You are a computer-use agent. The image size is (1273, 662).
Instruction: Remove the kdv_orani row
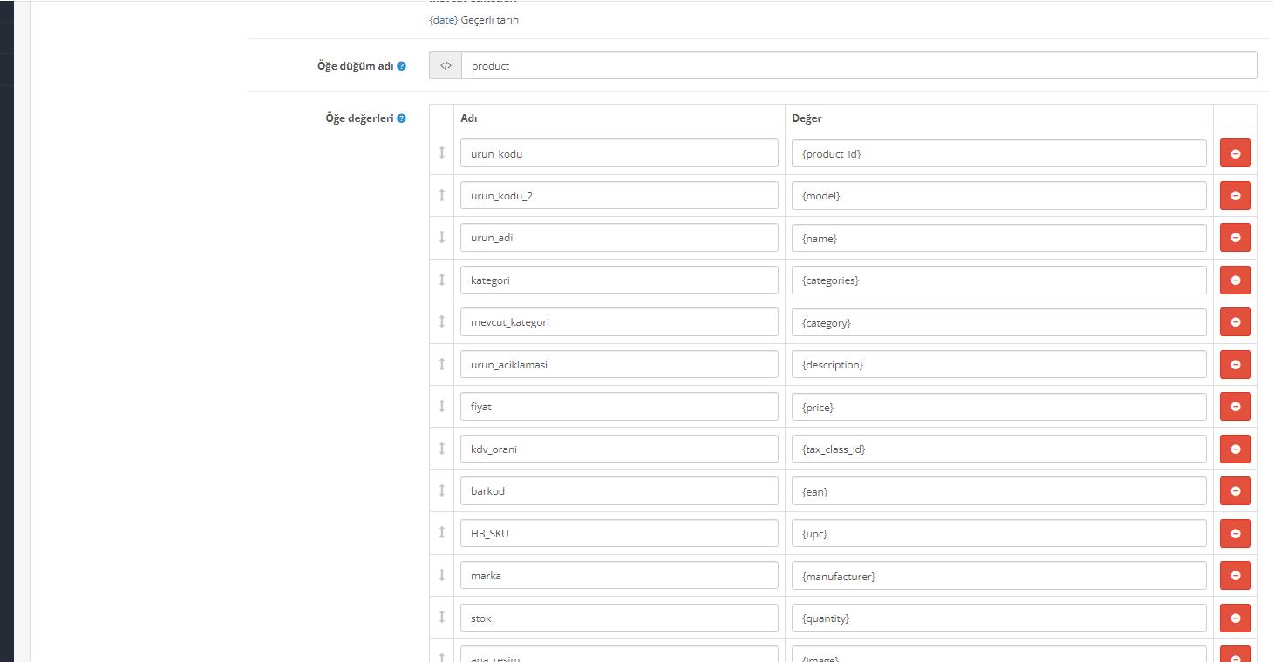1235,449
